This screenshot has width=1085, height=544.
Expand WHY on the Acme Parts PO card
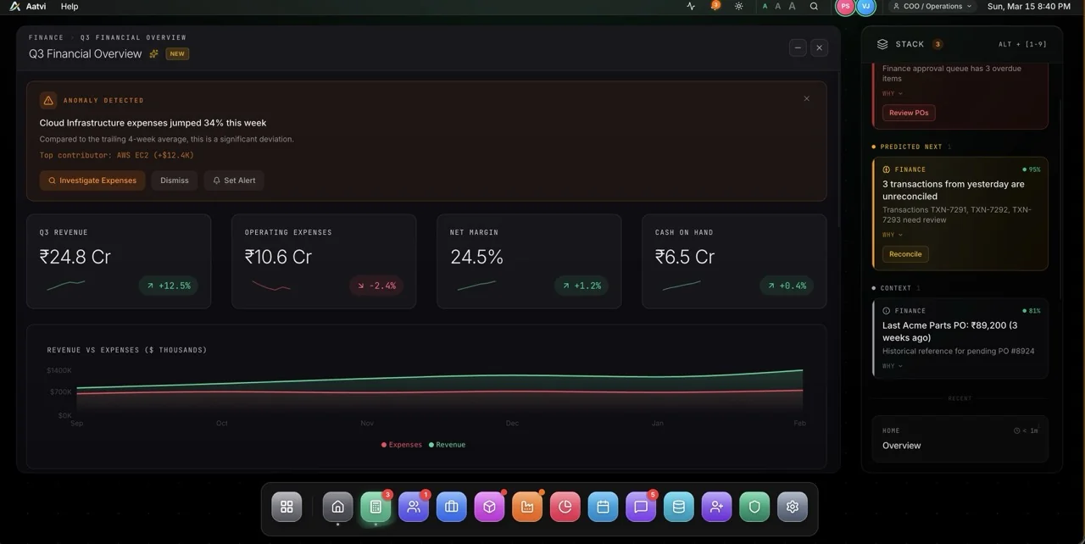click(x=892, y=366)
